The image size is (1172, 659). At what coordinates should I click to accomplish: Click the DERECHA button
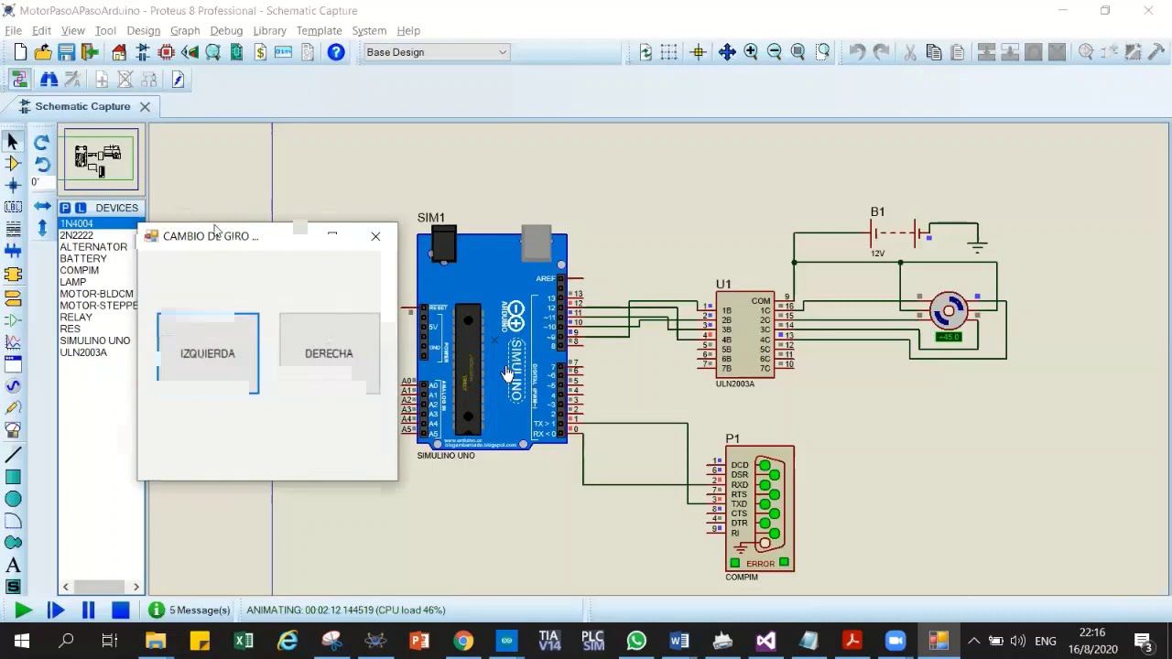(x=329, y=353)
